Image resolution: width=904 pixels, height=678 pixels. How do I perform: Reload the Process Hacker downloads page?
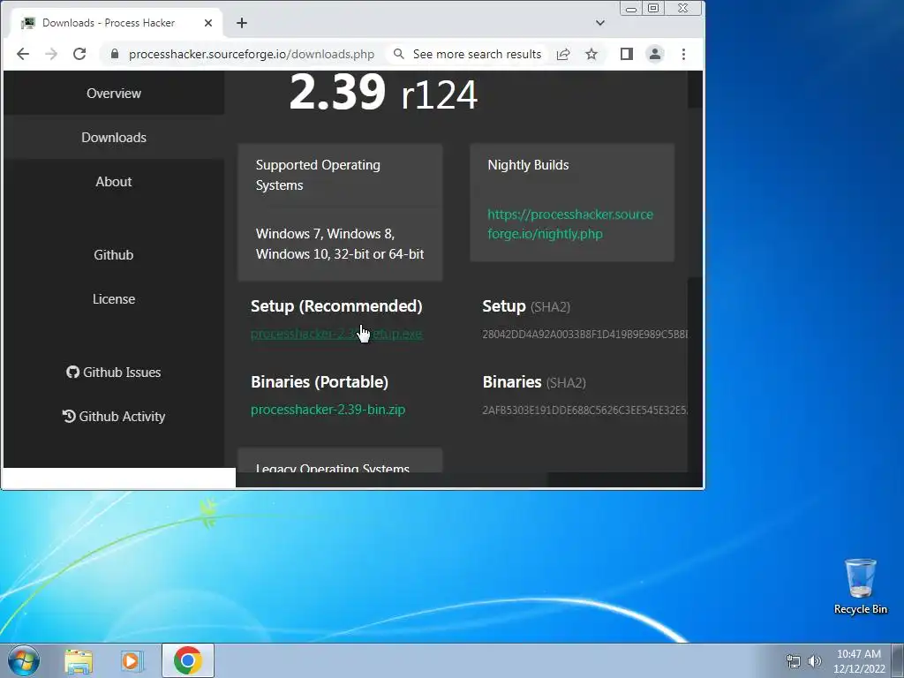click(x=79, y=54)
